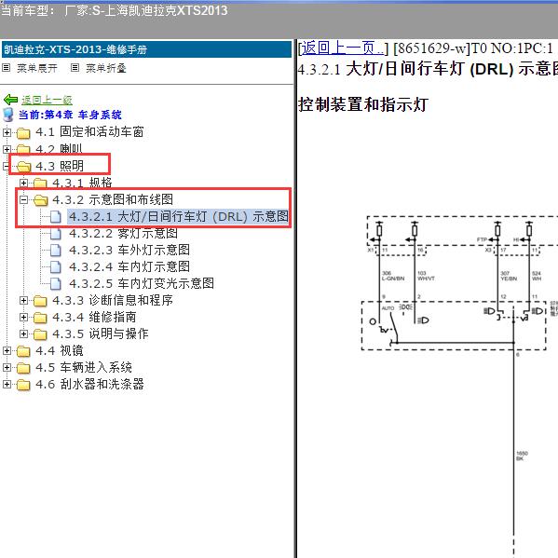Select the 4.3.4 维修指南 label
This screenshot has width=558, height=558.
point(94,317)
